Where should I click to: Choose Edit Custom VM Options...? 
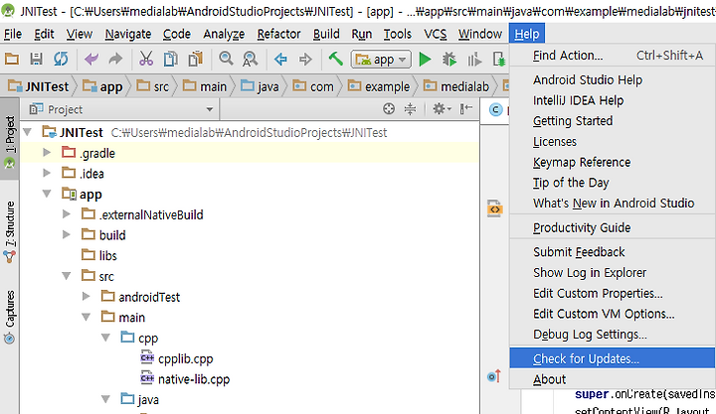pos(612,314)
